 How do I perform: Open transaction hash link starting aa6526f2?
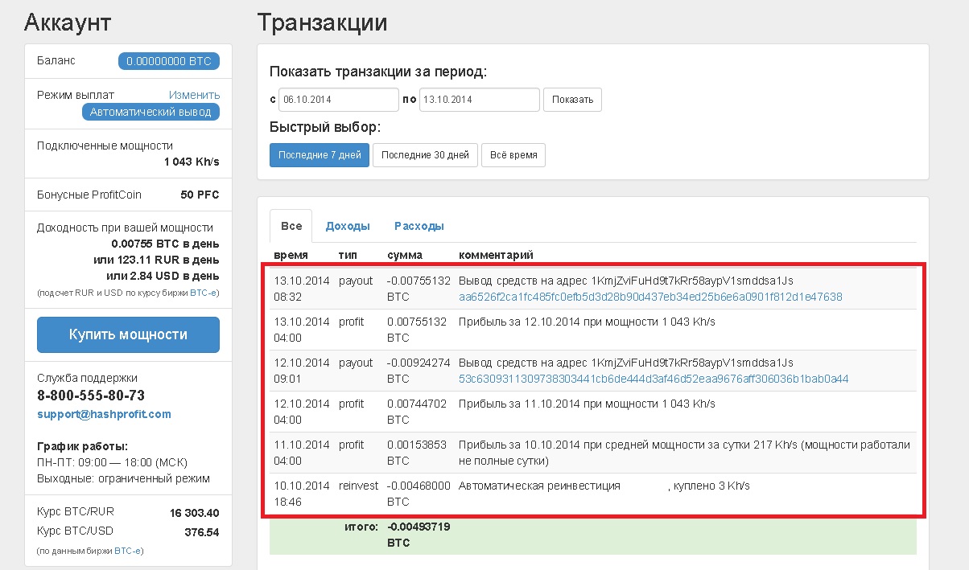pyautogui.click(x=650, y=297)
